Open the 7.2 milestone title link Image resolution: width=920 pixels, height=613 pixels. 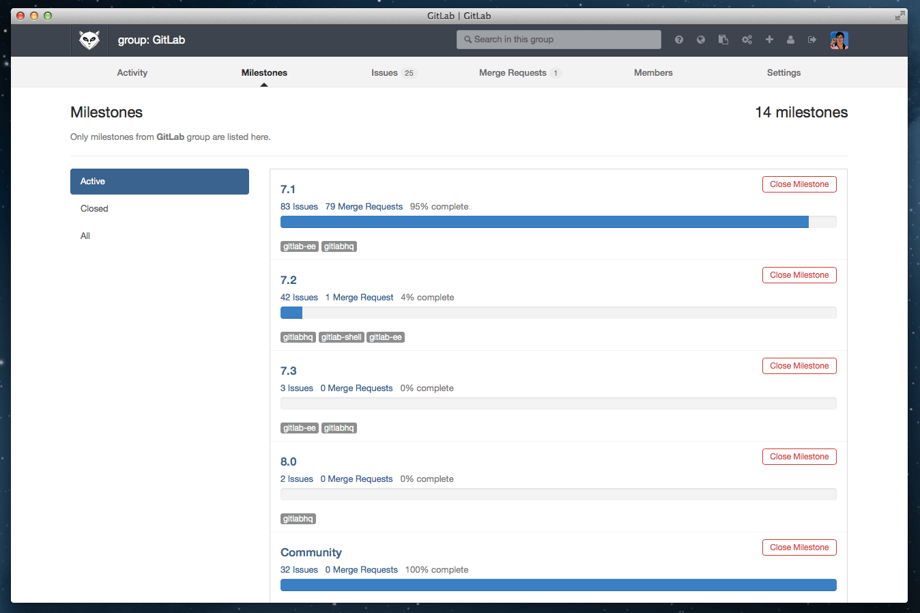click(289, 281)
